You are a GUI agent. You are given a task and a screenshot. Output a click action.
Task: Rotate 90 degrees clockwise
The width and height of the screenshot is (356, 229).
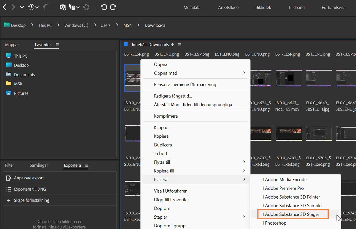tap(113, 7)
